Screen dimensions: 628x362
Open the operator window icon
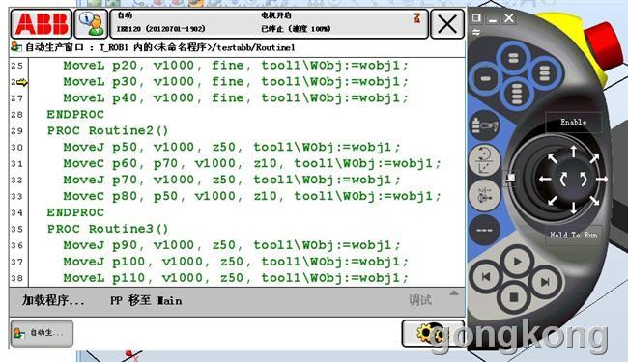tap(92, 24)
